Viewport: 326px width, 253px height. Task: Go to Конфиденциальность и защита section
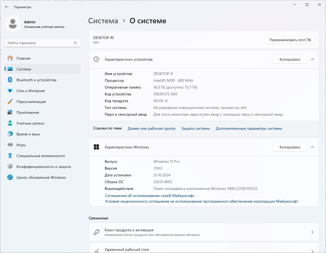(43, 167)
